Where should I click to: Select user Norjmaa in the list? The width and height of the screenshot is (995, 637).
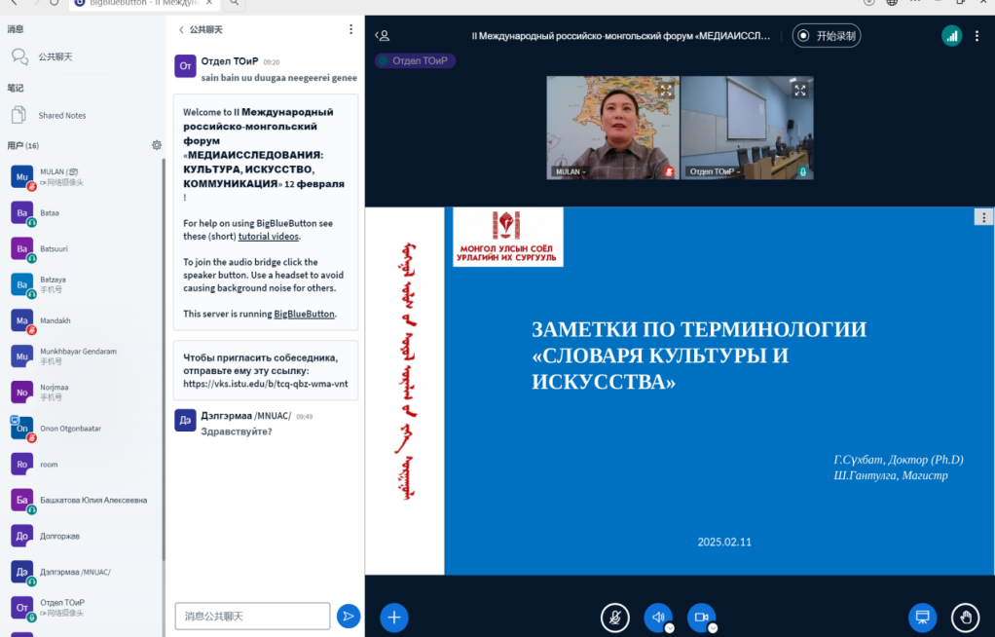[x=83, y=393]
